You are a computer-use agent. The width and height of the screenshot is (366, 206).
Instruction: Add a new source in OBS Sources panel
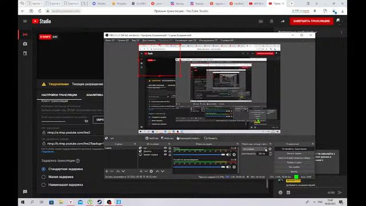click(x=141, y=172)
